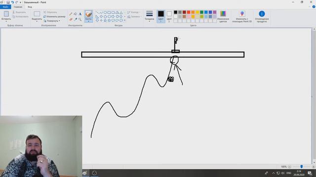The image size is (316, 177).
Task: Select the Text tool (letter A)
Action: click(x=80, y=14)
